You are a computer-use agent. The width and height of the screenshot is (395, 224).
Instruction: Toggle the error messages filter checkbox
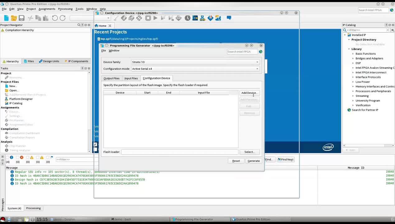coord(18,157)
